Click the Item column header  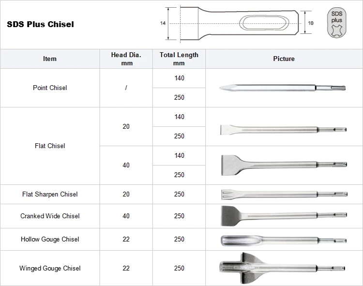[x=50, y=59]
